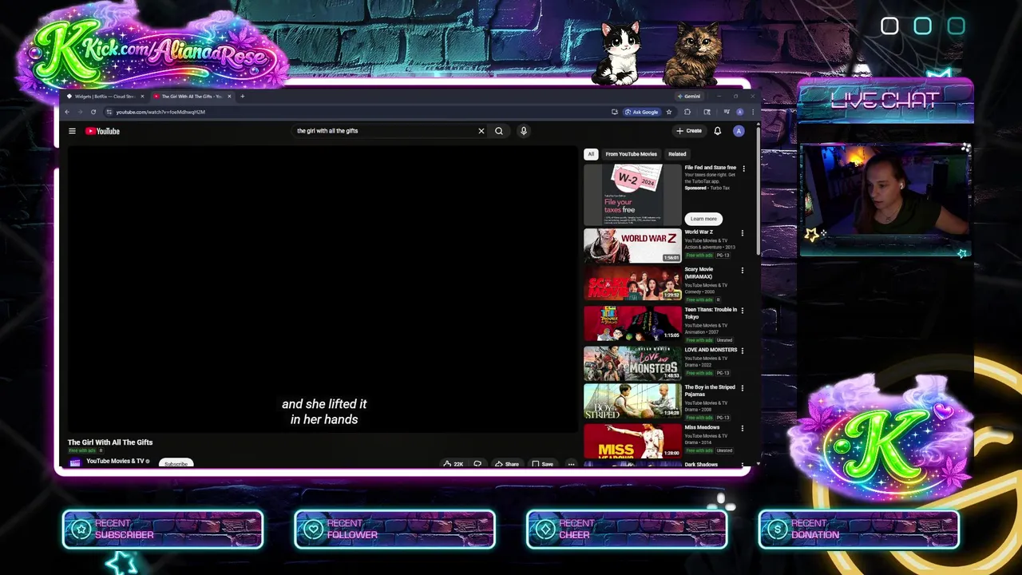Open the Miss Meadows thumbnail
The width and height of the screenshot is (1022, 575).
[x=632, y=441]
